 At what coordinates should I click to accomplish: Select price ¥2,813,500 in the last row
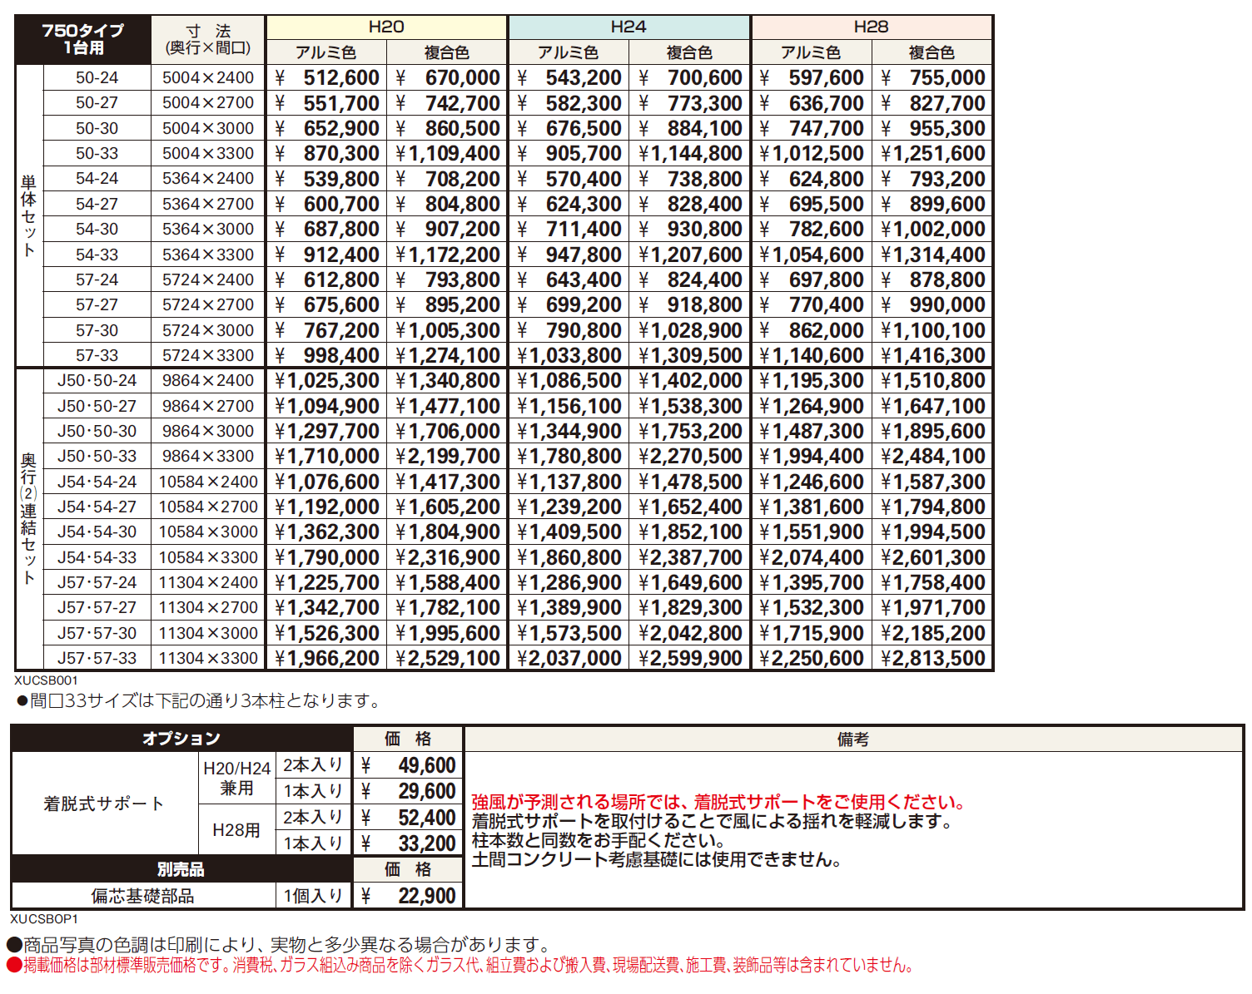[932, 658]
